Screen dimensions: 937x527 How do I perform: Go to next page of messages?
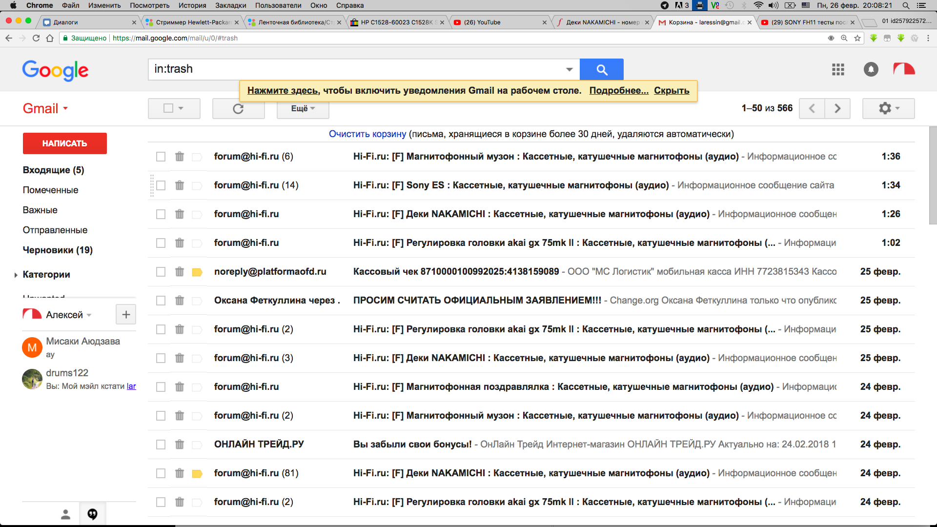(837, 108)
